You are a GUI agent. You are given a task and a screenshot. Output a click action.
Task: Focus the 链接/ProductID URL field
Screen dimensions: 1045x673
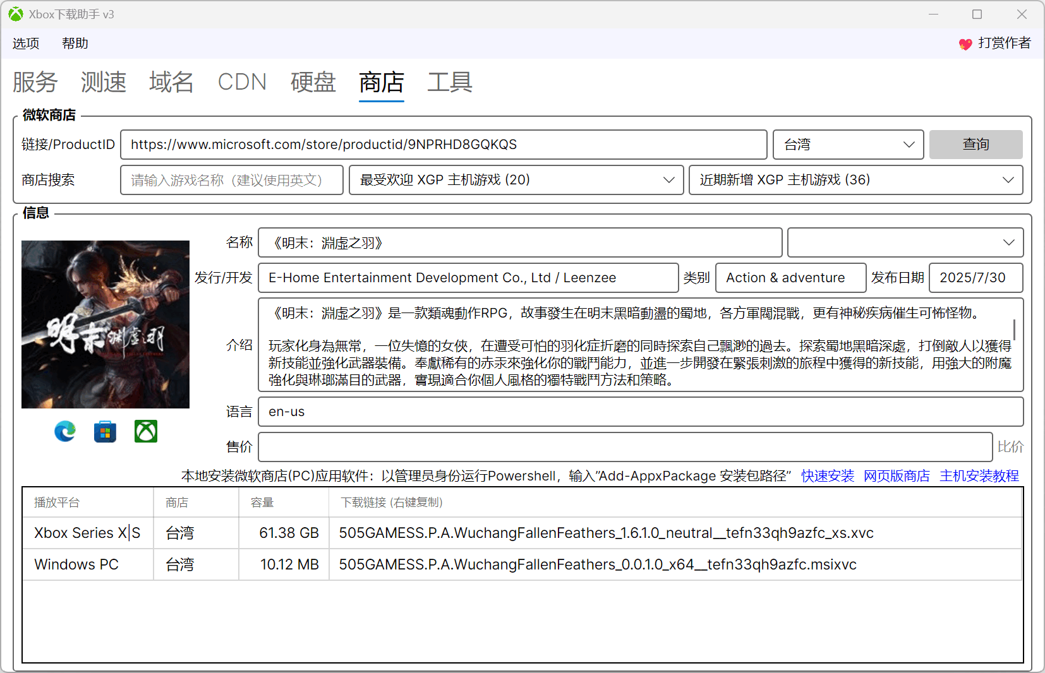(444, 145)
